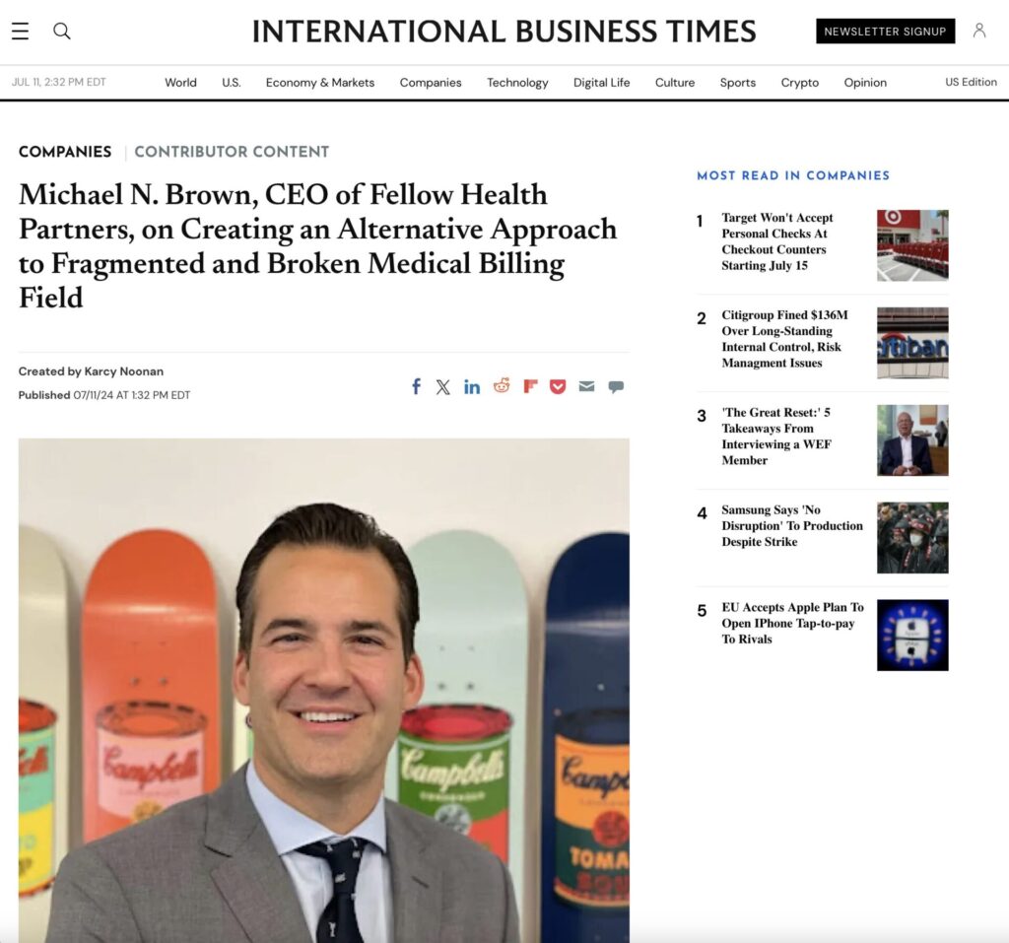The width and height of the screenshot is (1009, 943).
Task: Open the Crypto section
Action: click(799, 83)
